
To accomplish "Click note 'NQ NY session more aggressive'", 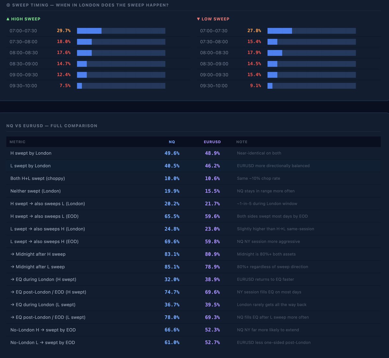I will point(268,242).
